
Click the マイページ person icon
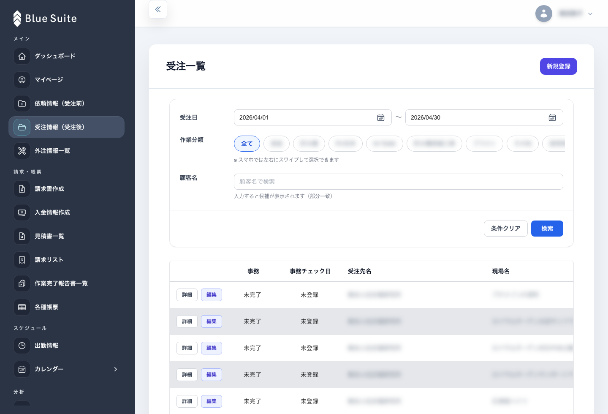(22, 80)
